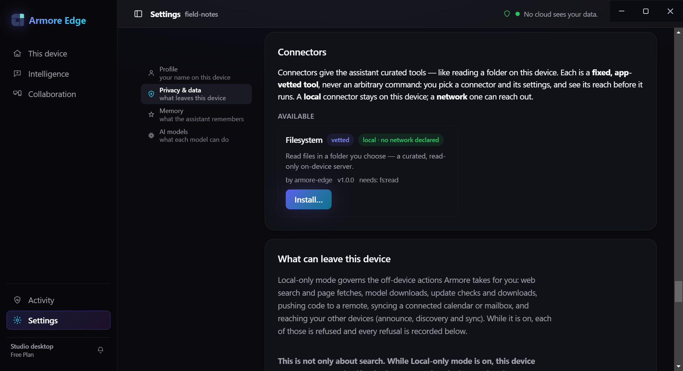Click the AVAILABLE section label
683x371 pixels.
click(296, 116)
